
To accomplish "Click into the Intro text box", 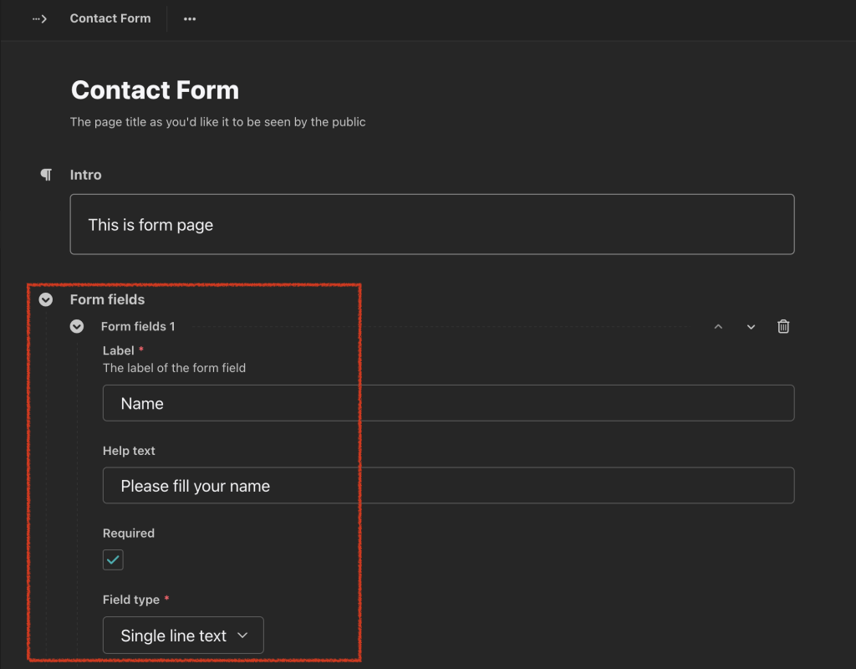I will click(x=431, y=224).
